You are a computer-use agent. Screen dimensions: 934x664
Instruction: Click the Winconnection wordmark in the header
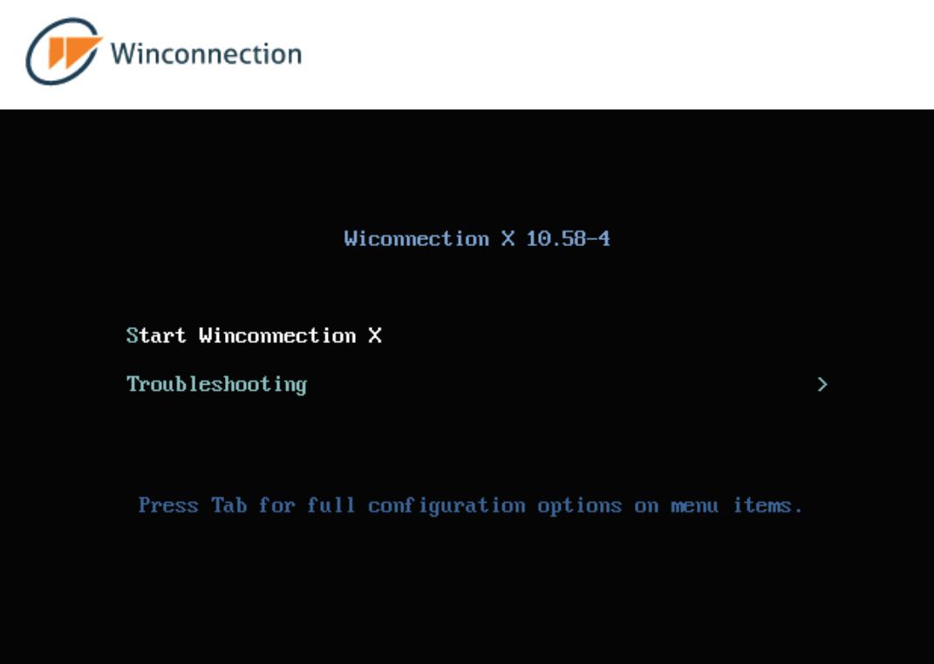[x=206, y=53]
